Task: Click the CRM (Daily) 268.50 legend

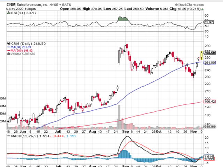Action: (29, 43)
